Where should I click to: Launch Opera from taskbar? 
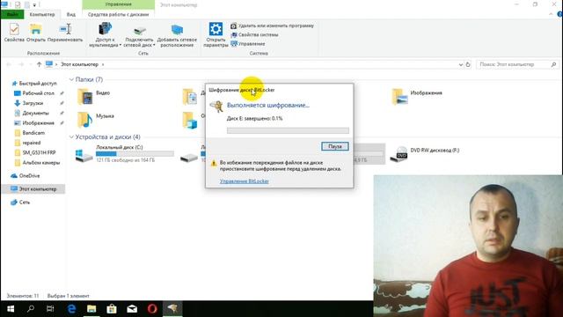[x=152, y=309]
